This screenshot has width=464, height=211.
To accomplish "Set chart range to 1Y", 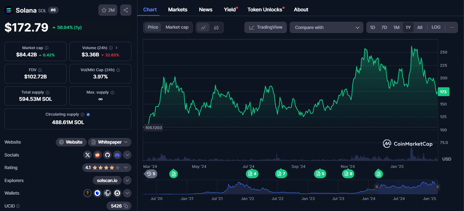I will (408, 27).
